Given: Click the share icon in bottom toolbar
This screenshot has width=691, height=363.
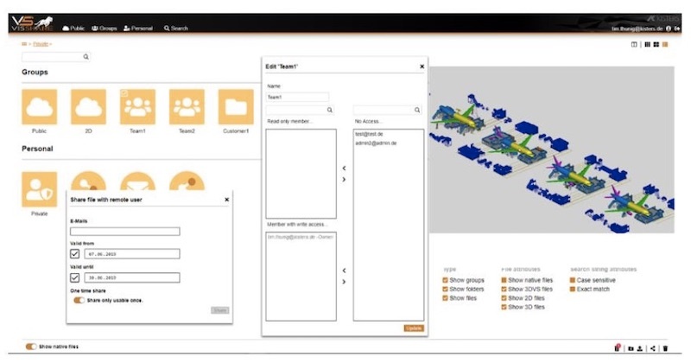Looking at the screenshot, I should point(653,347).
